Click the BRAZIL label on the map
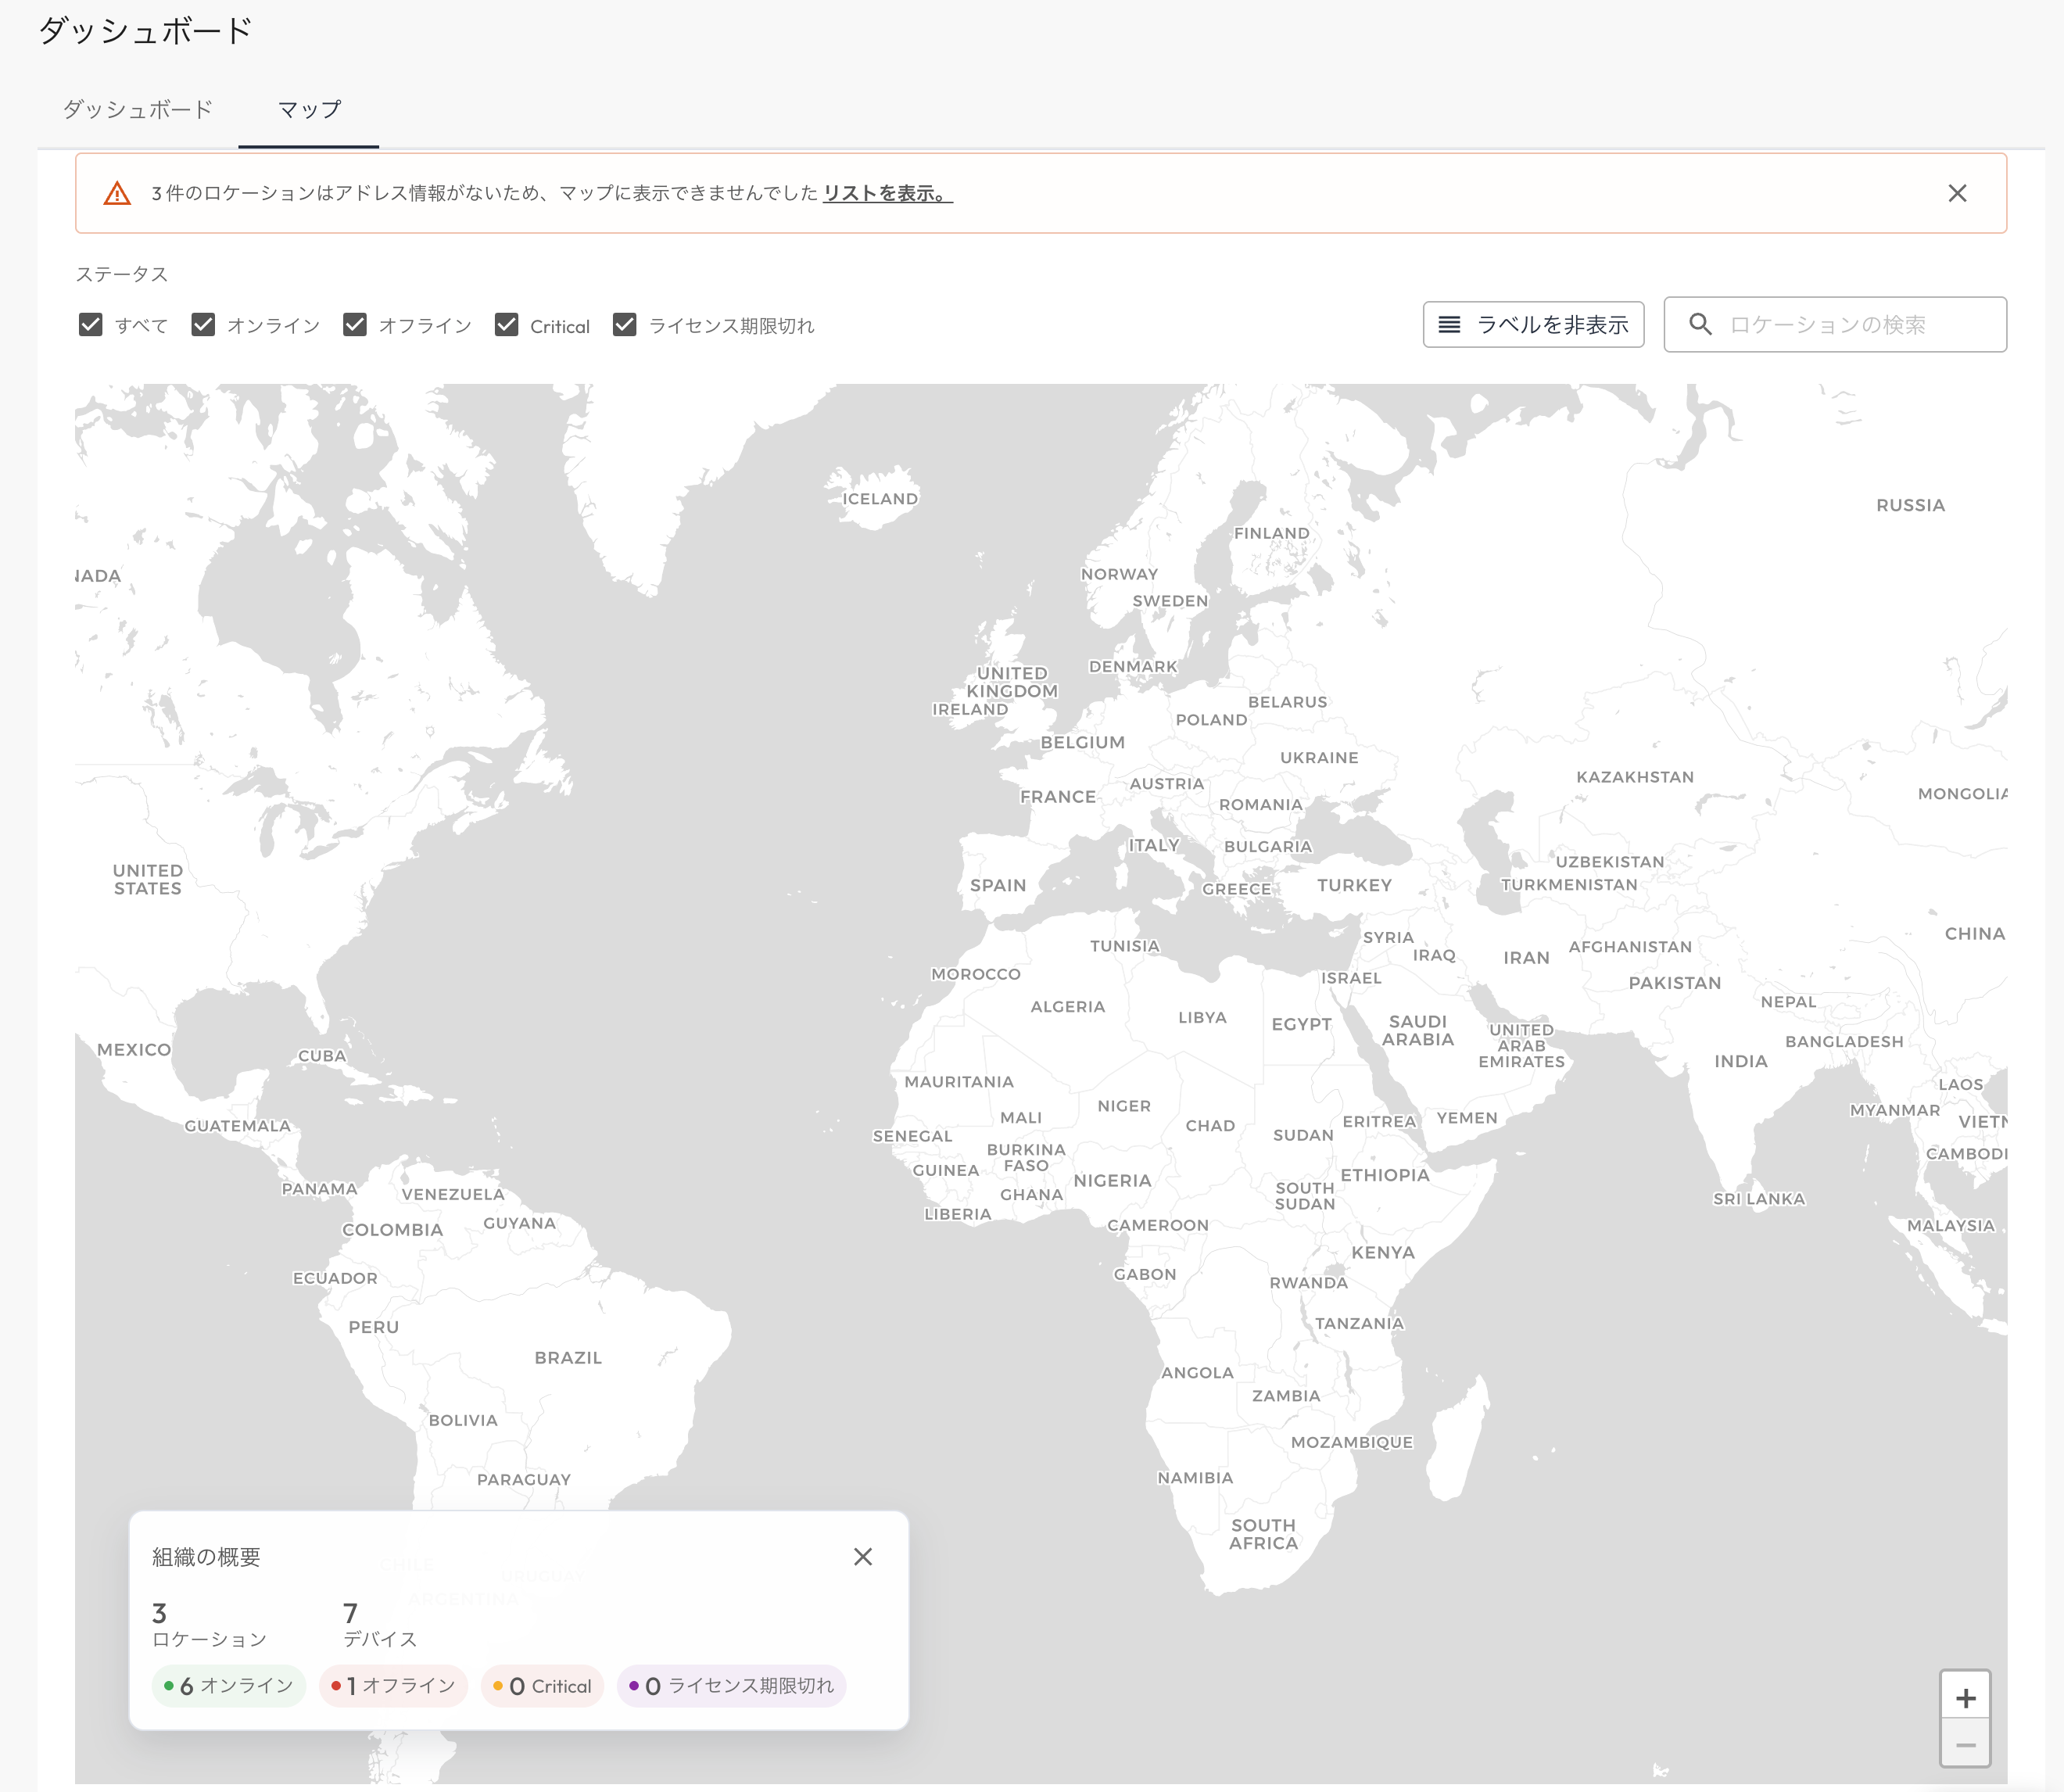The height and width of the screenshot is (1792, 2064). pos(568,1358)
